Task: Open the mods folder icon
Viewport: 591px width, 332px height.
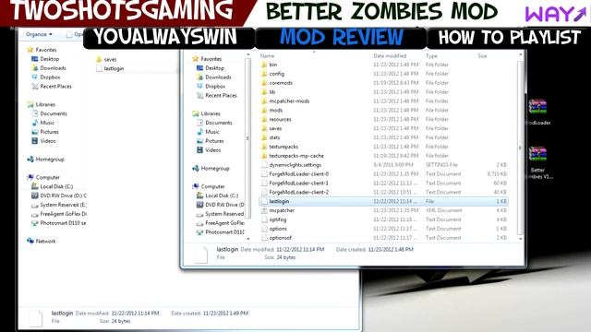Action: coord(264,111)
